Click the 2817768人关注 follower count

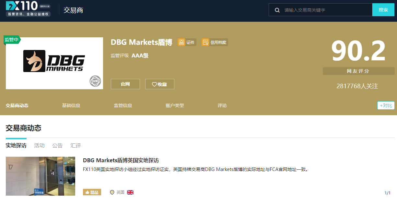point(357,86)
